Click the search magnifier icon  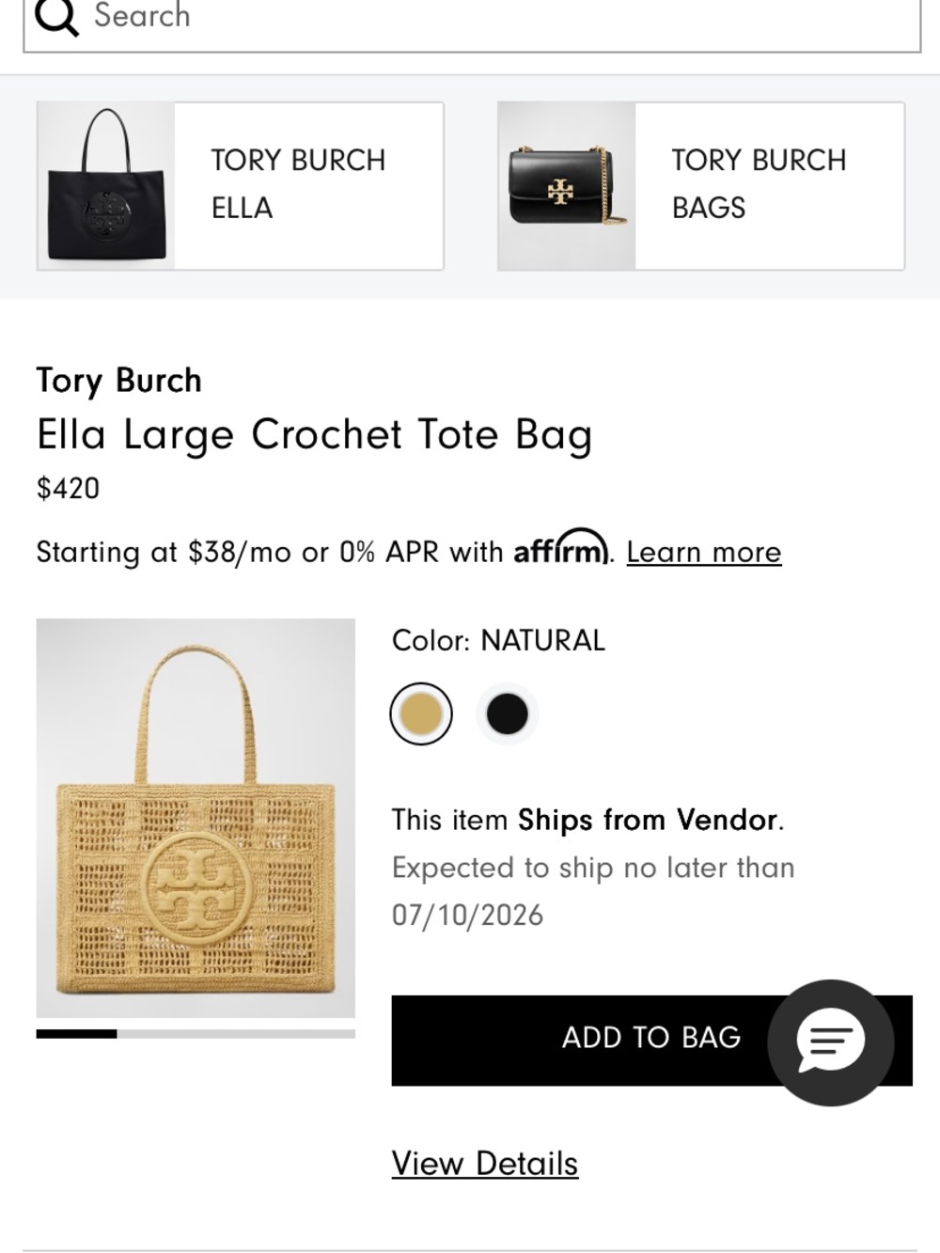(56, 16)
